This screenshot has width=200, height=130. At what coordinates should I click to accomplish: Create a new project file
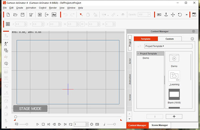pos(8,15)
